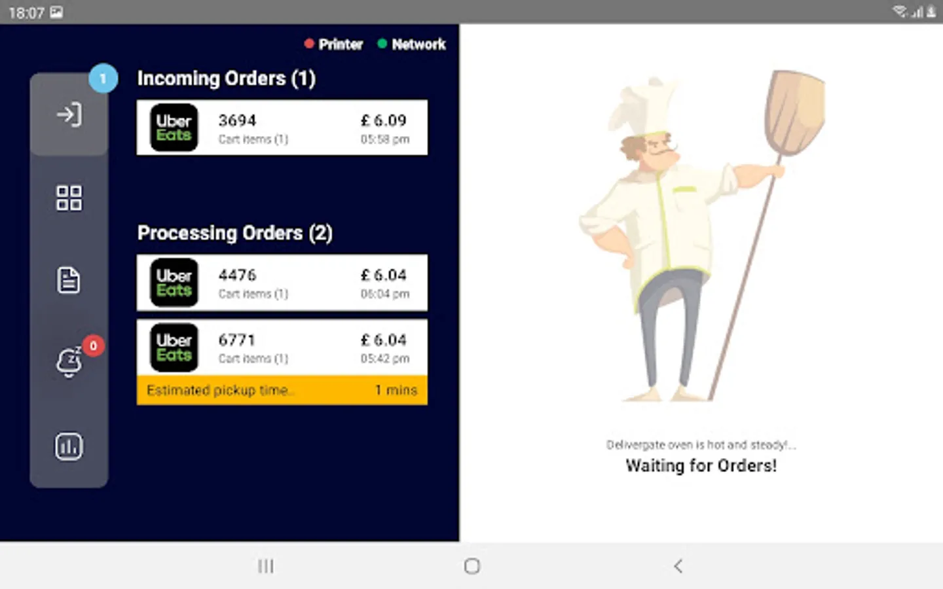Click the Uber Eats logo on order 6771
The image size is (943, 589).
point(174,348)
